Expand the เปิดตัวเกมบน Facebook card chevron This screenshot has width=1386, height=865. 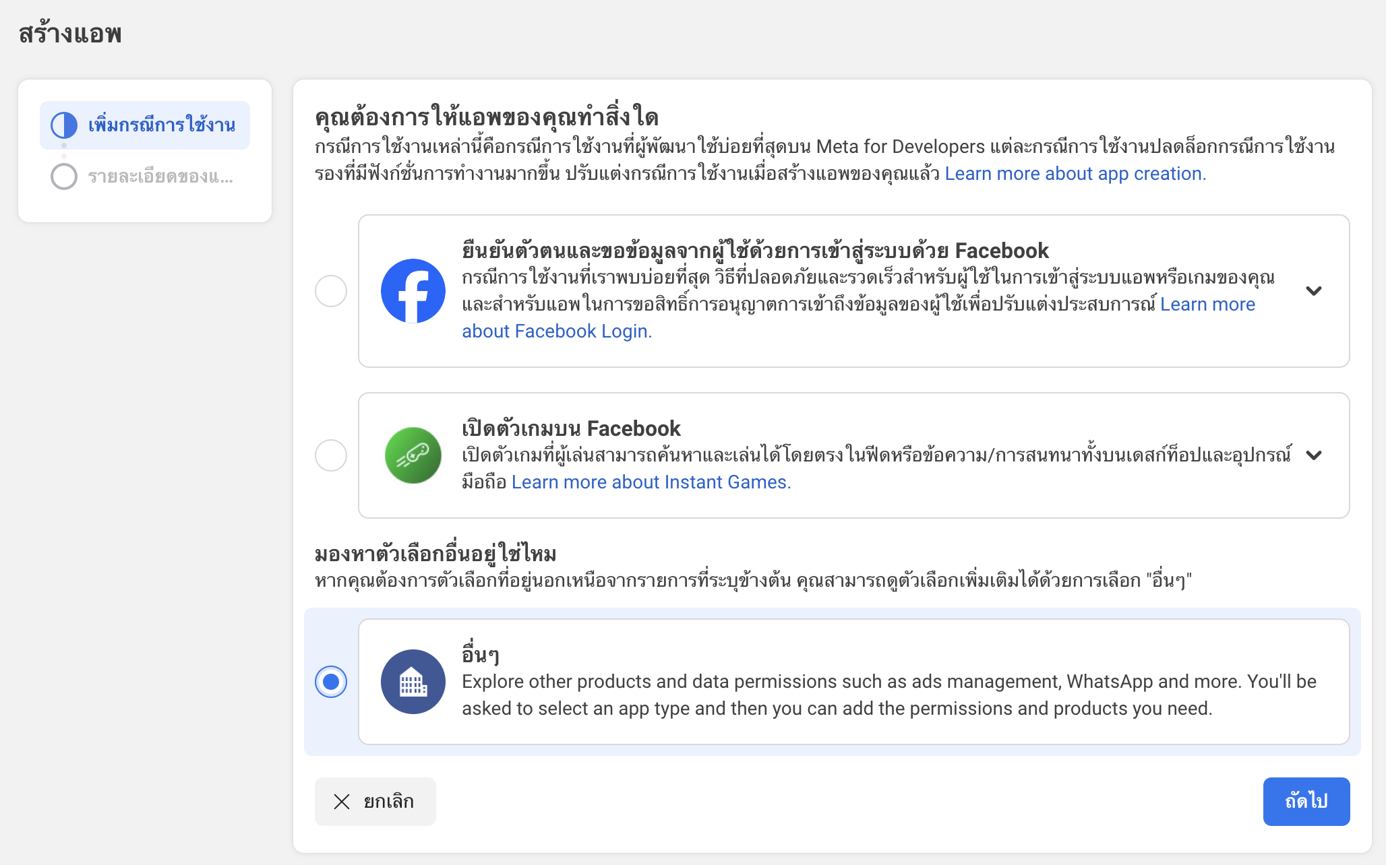click(1314, 455)
